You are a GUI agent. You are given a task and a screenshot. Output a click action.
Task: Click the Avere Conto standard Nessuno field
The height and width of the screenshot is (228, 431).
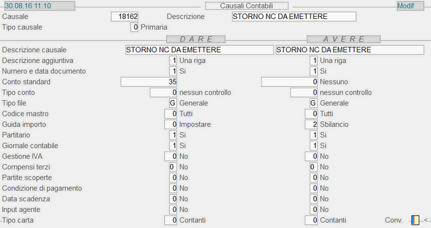tap(289, 82)
